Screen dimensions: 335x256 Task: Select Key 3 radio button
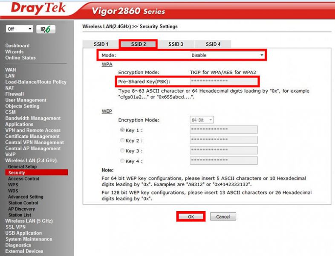click(122, 150)
